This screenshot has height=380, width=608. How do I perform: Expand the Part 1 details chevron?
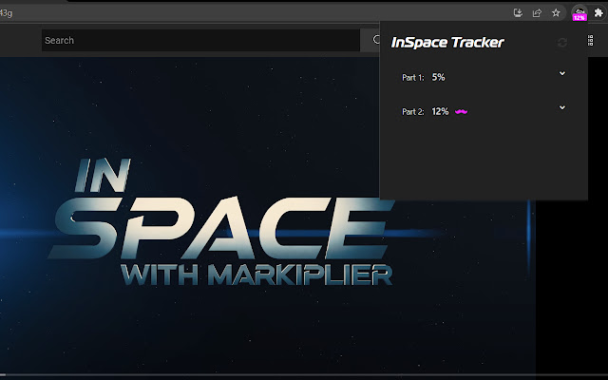tap(562, 73)
